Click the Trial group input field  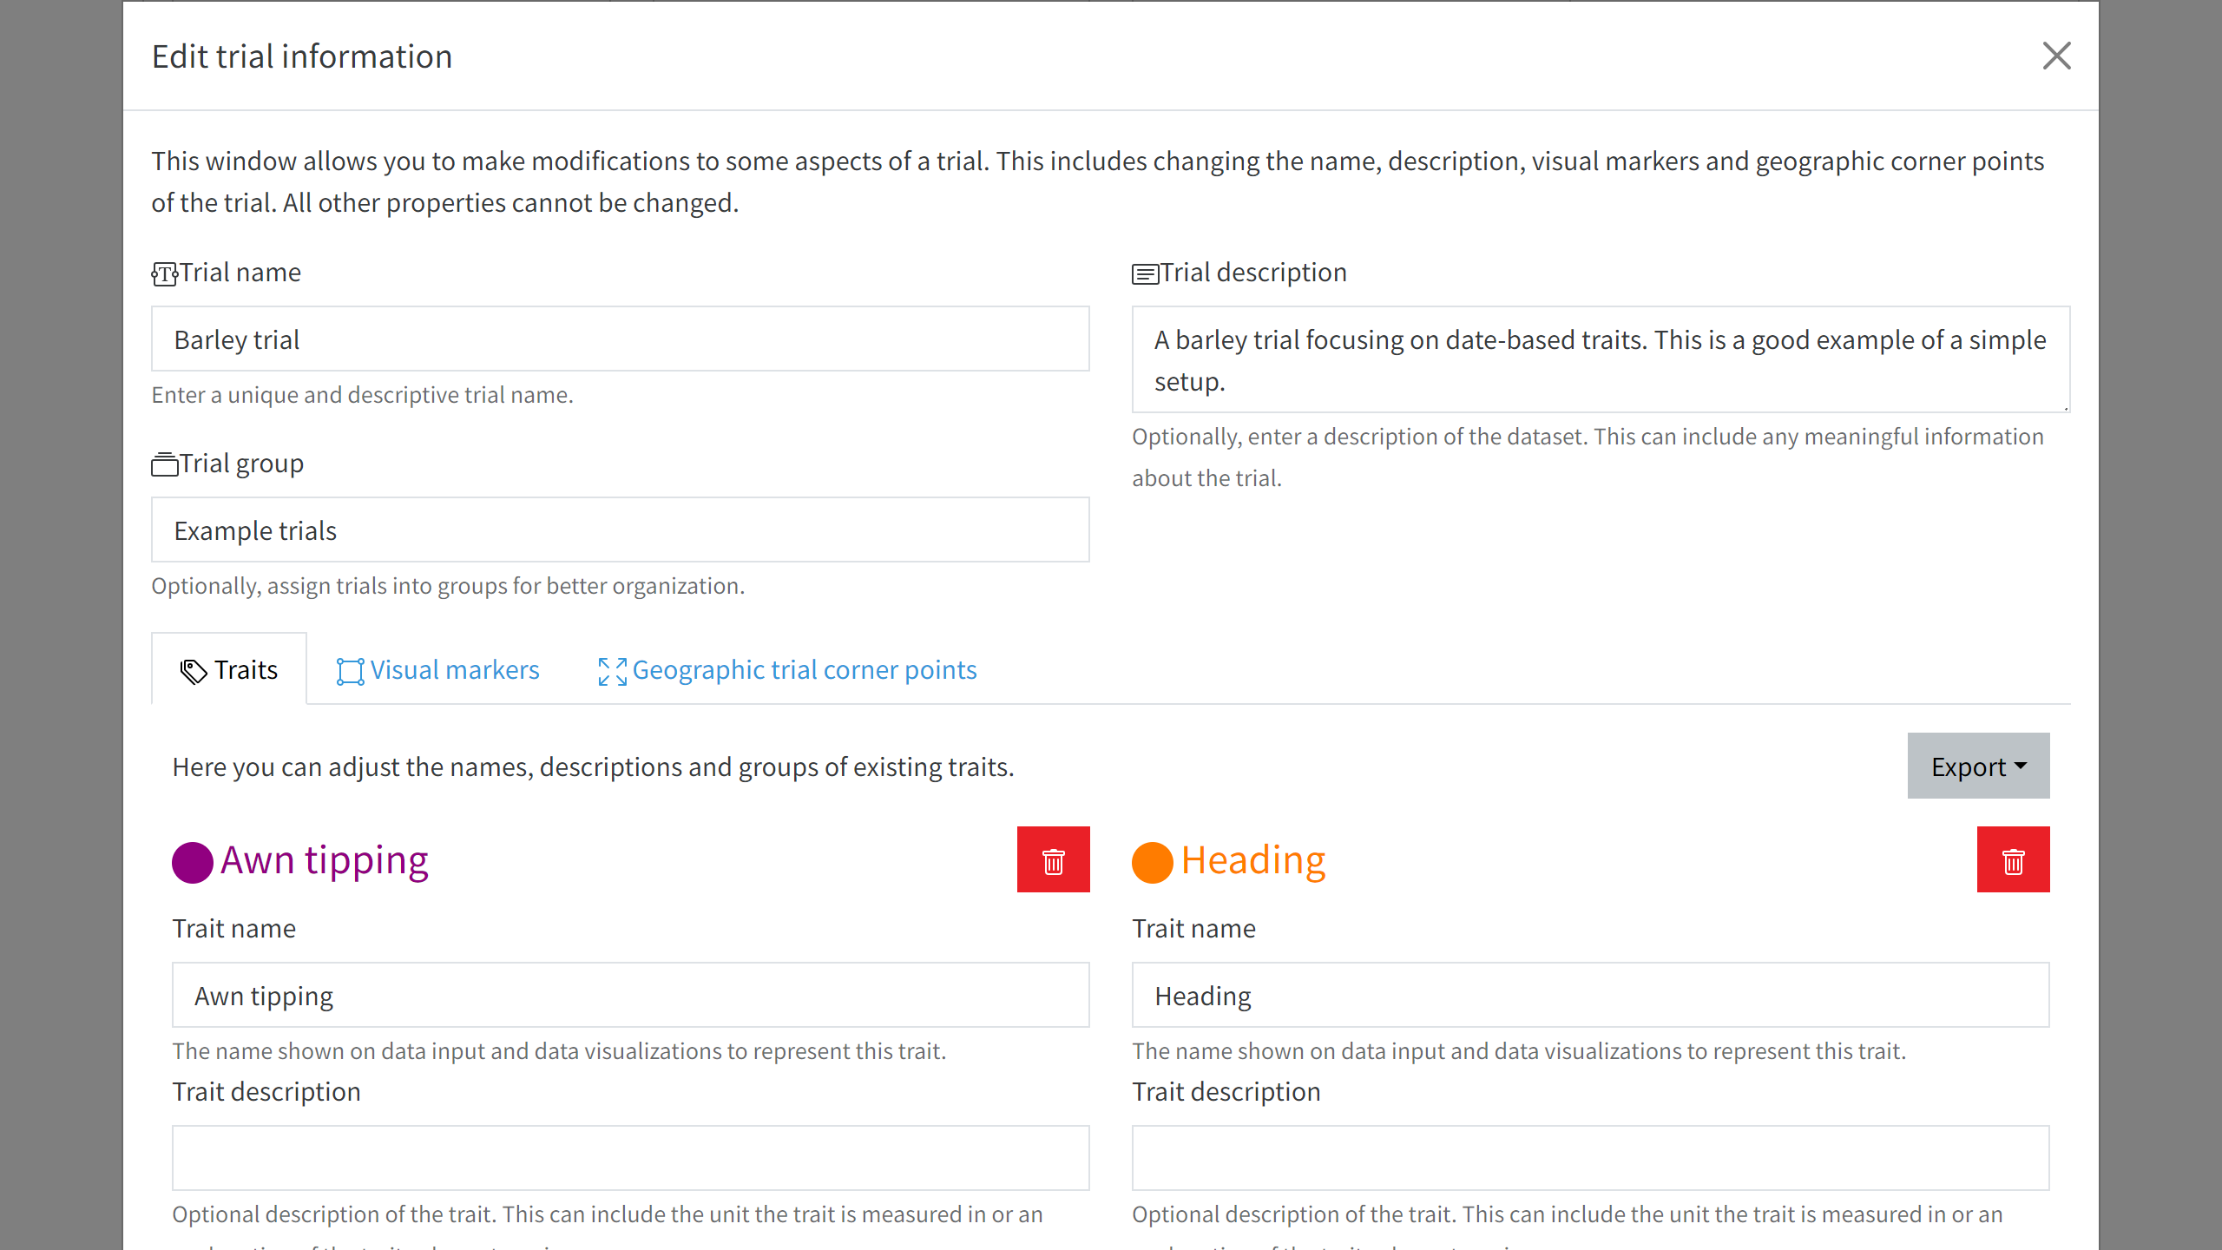620,528
